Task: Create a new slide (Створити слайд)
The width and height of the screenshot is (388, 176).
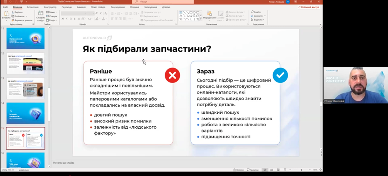Action: coord(41,15)
